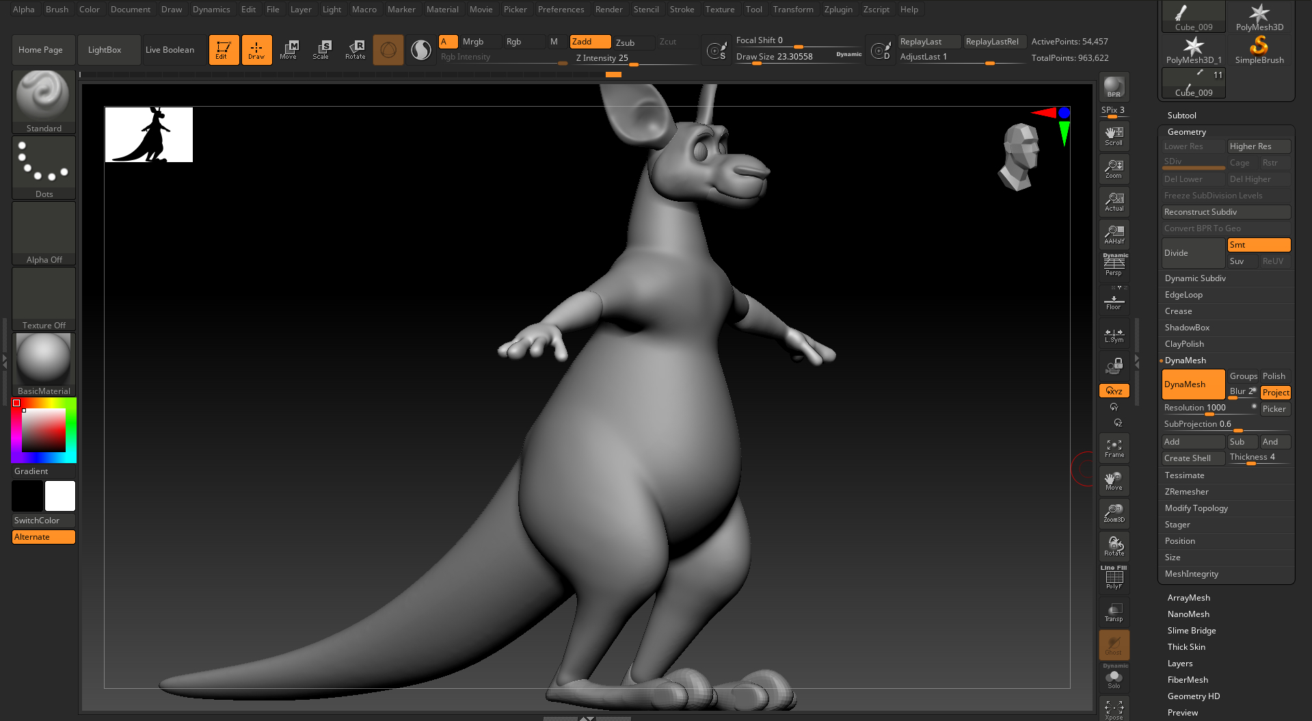Select the Rotate tool in top toolbar
The height and width of the screenshot is (721, 1312).
point(356,49)
